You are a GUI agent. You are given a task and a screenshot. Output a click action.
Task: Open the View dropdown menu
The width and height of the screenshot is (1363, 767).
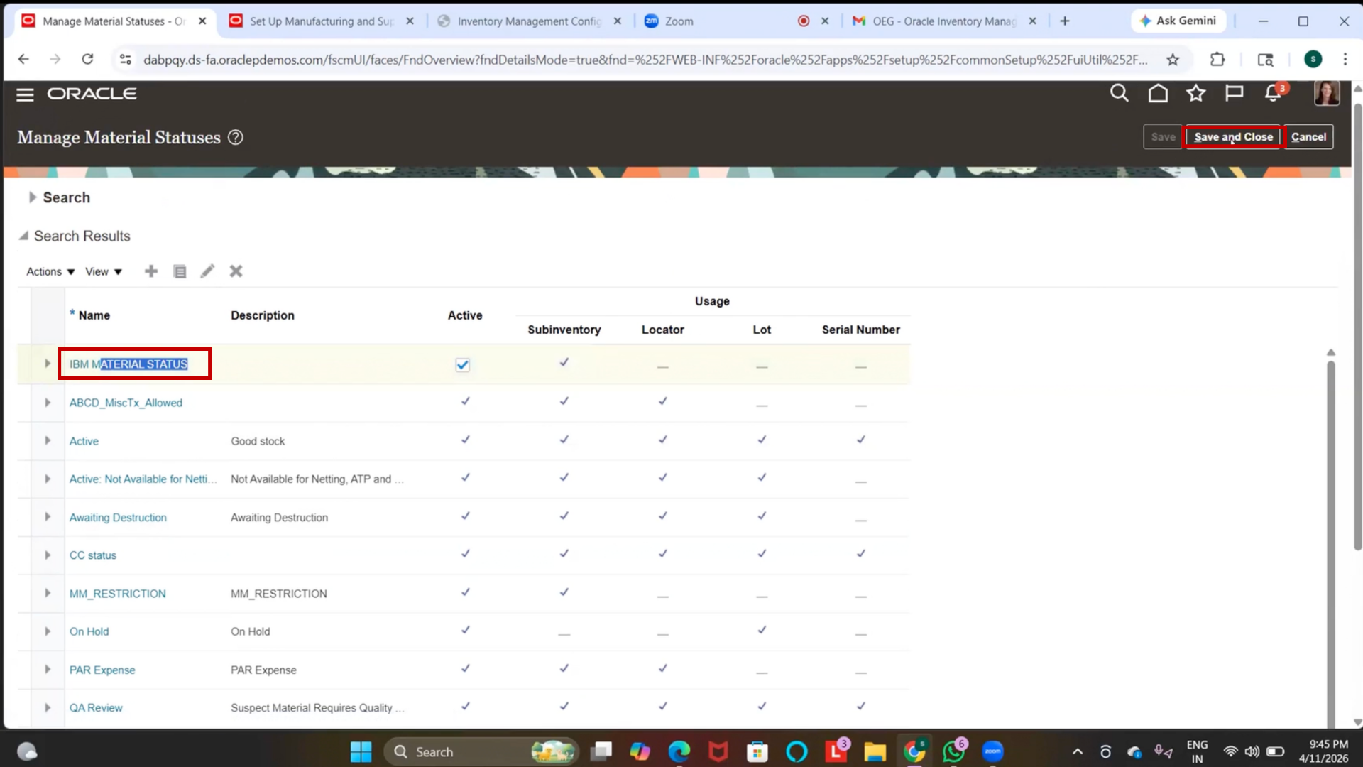point(104,272)
